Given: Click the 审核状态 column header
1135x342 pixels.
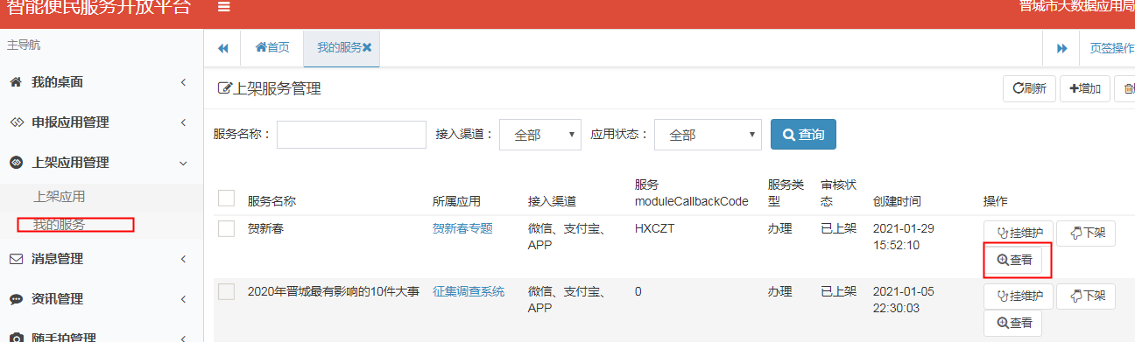Looking at the screenshot, I should [x=838, y=192].
